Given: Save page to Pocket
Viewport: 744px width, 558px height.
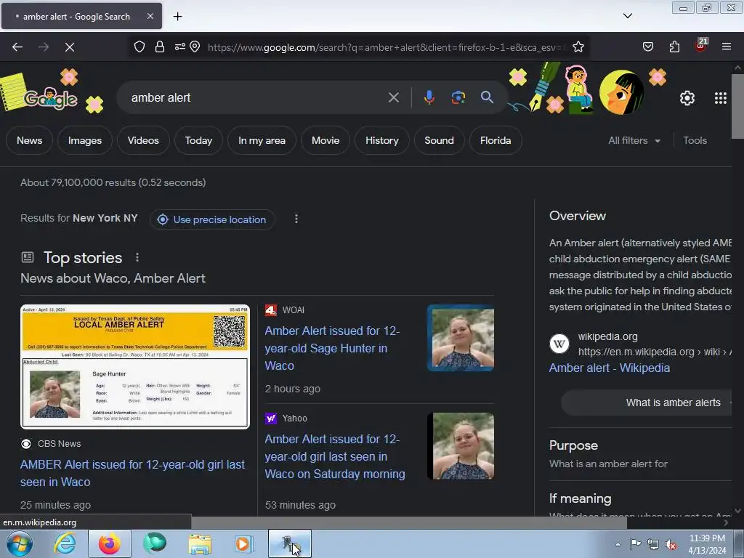Looking at the screenshot, I should [647, 47].
